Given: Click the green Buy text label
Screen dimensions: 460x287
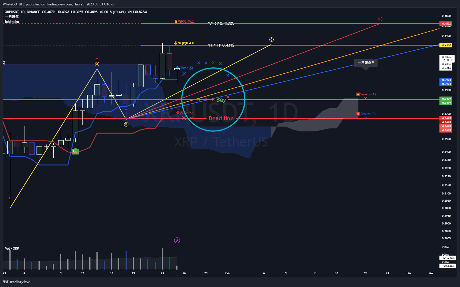Looking at the screenshot, I should click(x=221, y=100).
